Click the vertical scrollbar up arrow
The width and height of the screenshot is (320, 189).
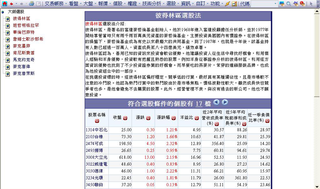point(316,12)
